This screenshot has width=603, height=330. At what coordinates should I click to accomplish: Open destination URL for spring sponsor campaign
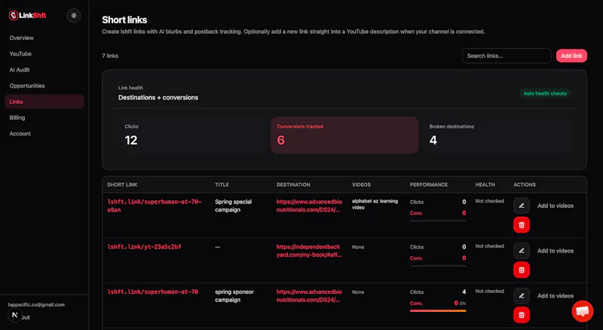click(x=309, y=296)
